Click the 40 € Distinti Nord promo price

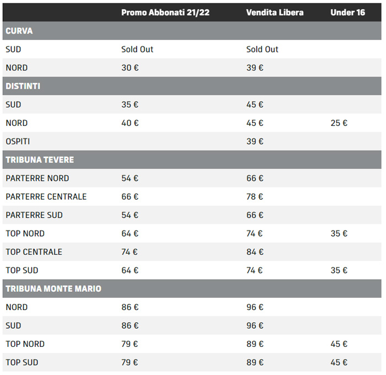pyautogui.click(x=130, y=123)
